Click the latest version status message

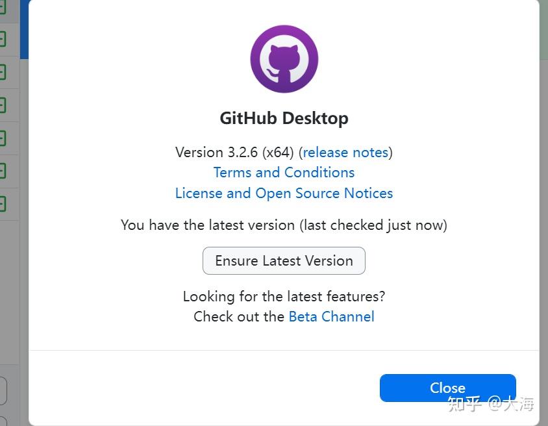pos(284,225)
